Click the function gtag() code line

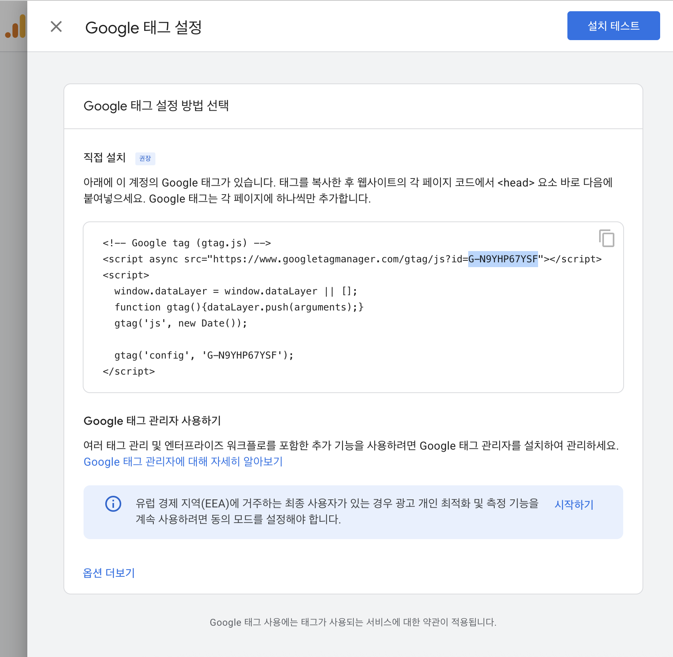click(239, 307)
